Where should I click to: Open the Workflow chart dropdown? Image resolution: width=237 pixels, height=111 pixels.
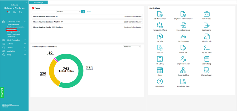(132, 47)
